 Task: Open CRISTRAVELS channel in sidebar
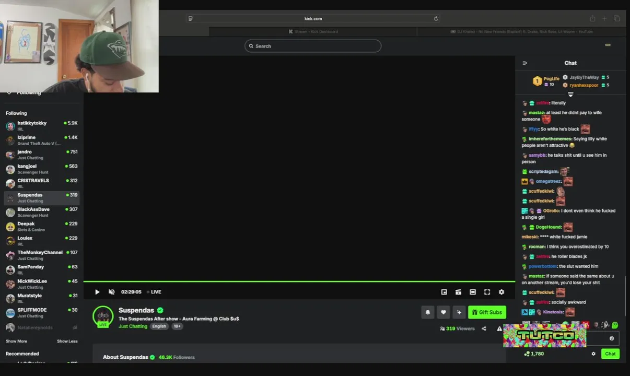click(x=42, y=183)
